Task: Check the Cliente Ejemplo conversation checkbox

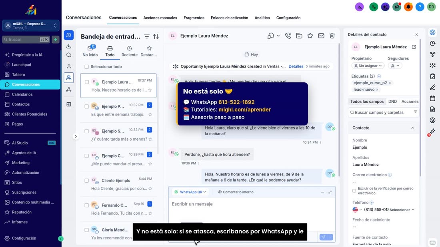Action: (x=87, y=181)
